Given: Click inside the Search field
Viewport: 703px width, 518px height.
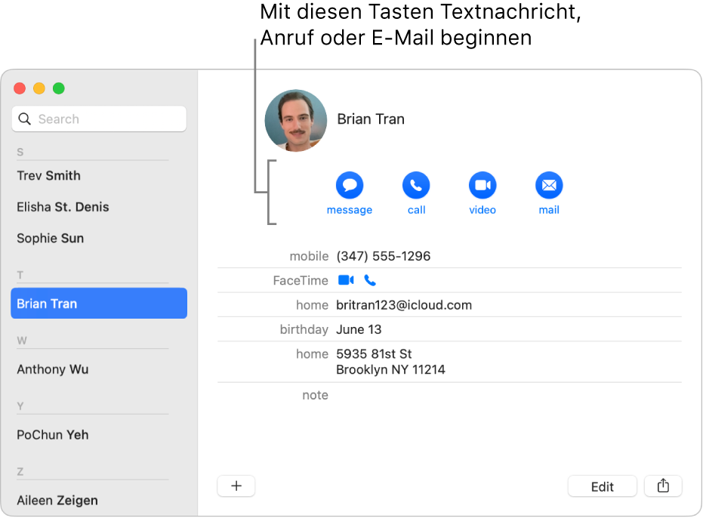Looking at the screenshot, I should 98,119.
